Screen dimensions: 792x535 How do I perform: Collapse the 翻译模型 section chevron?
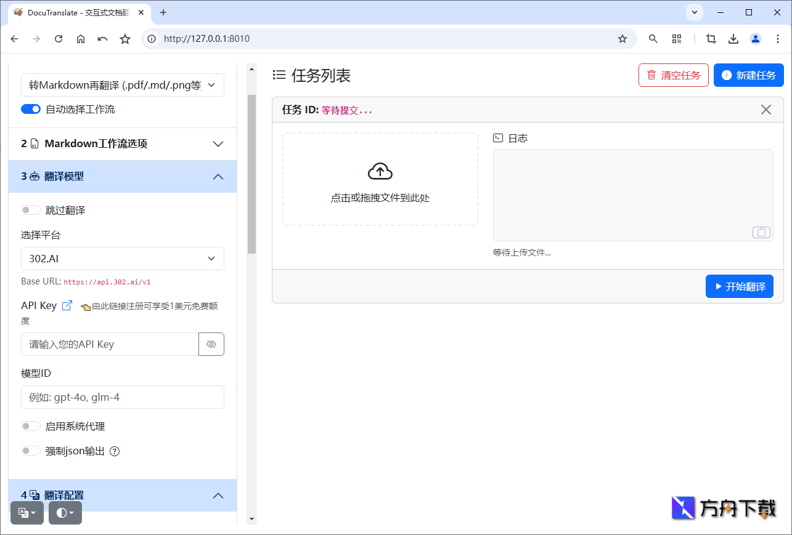pos(218,176)
